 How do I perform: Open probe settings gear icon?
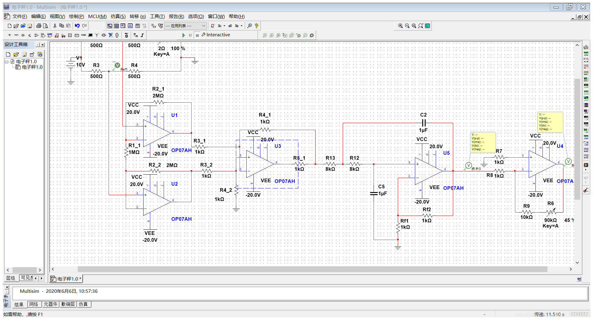[312, 35]
